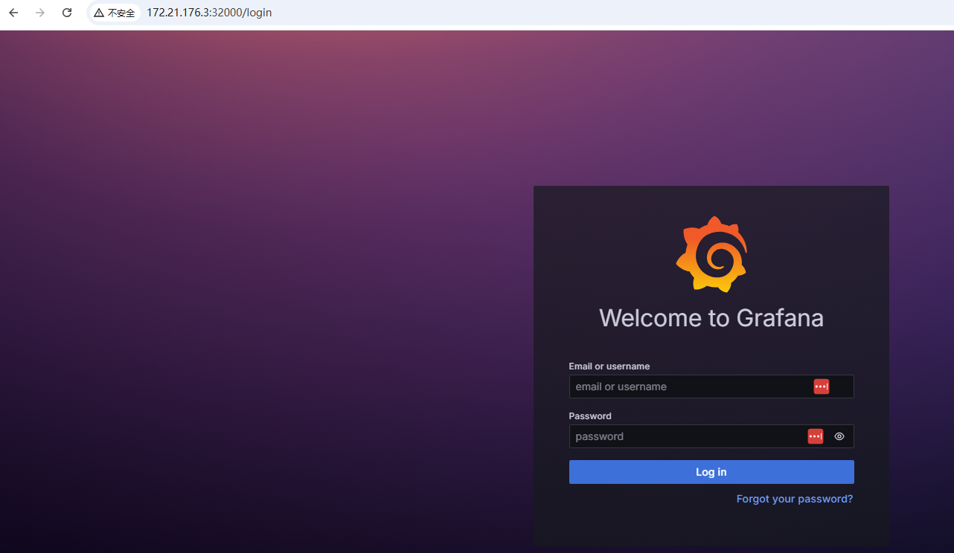This screenshot has width=954, height=553.
Task: Click the Grafana logo
Action: [x=711, y=253]
